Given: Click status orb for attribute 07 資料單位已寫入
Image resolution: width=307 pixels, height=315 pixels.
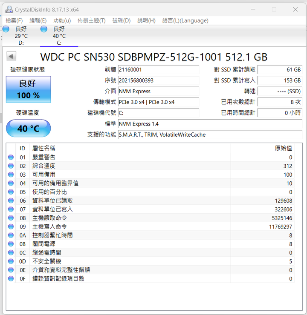Looking at the screenshot, I should [x=11, y=209].
